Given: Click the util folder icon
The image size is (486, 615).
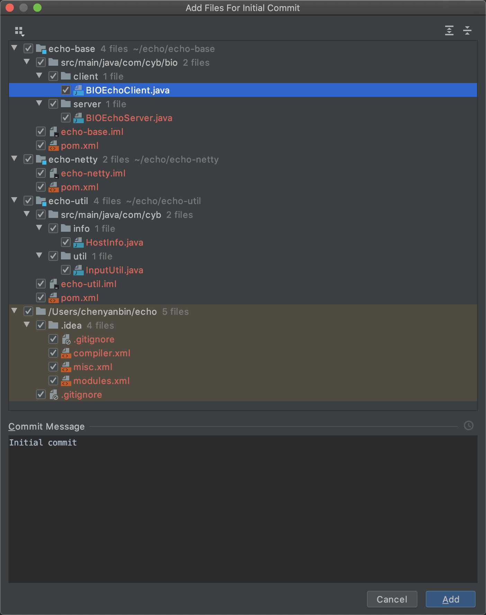Looking at the screenshot, I should point(66,256).
